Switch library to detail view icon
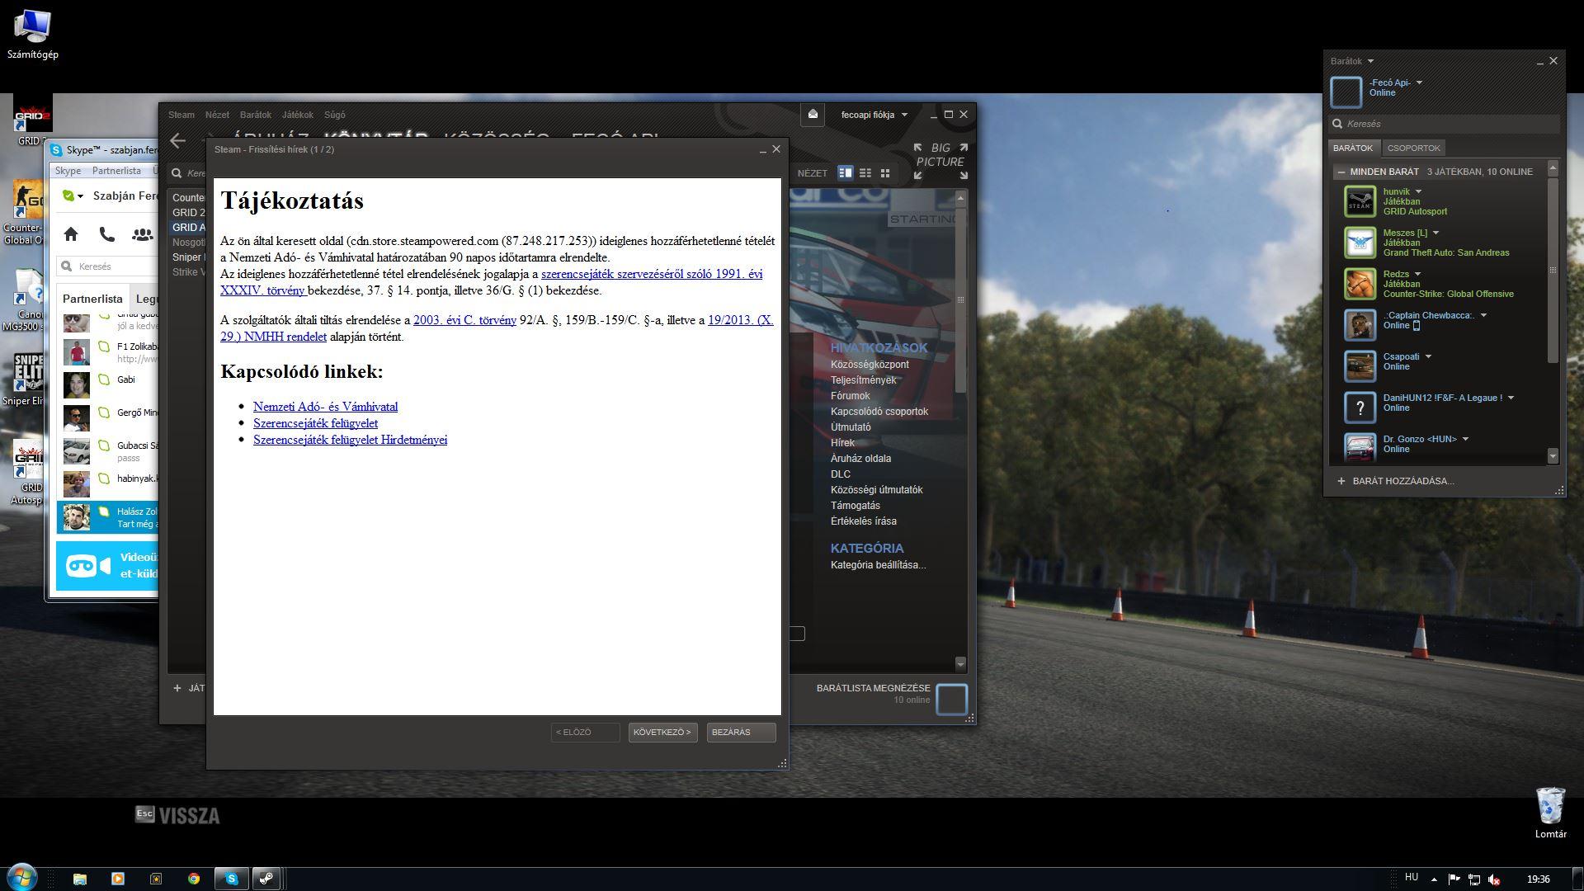1584x891 pixels. (845, 172)
